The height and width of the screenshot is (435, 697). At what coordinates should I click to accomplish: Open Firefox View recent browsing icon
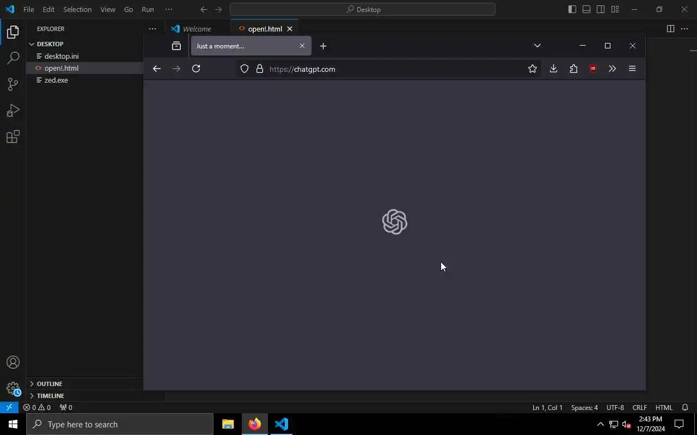coord(176,46)
